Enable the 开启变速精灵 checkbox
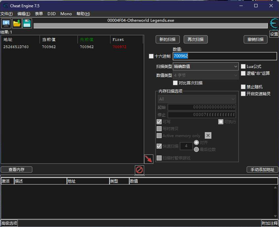279x227 pixels. pos(243,94)
